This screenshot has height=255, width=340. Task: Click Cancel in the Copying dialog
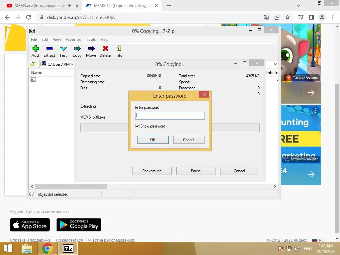(x=239, y=171)
